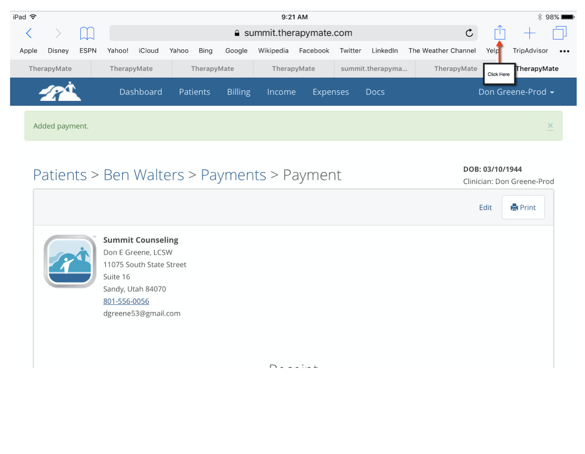The width and height of the screenshot is (585, 454).
Task: Open the Disney bookmark
Action: [x=58, y=51]
